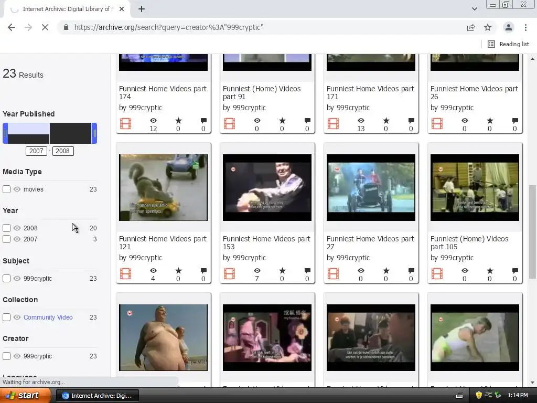Image resolution: width=537 pixels, height=403 pixels.
Task: Open the old tractor thumbnail for part 27
Action: (x=371, y=187)
